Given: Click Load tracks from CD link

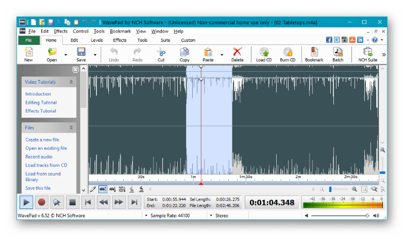Looking at the screenshot, I should point(46,165).
